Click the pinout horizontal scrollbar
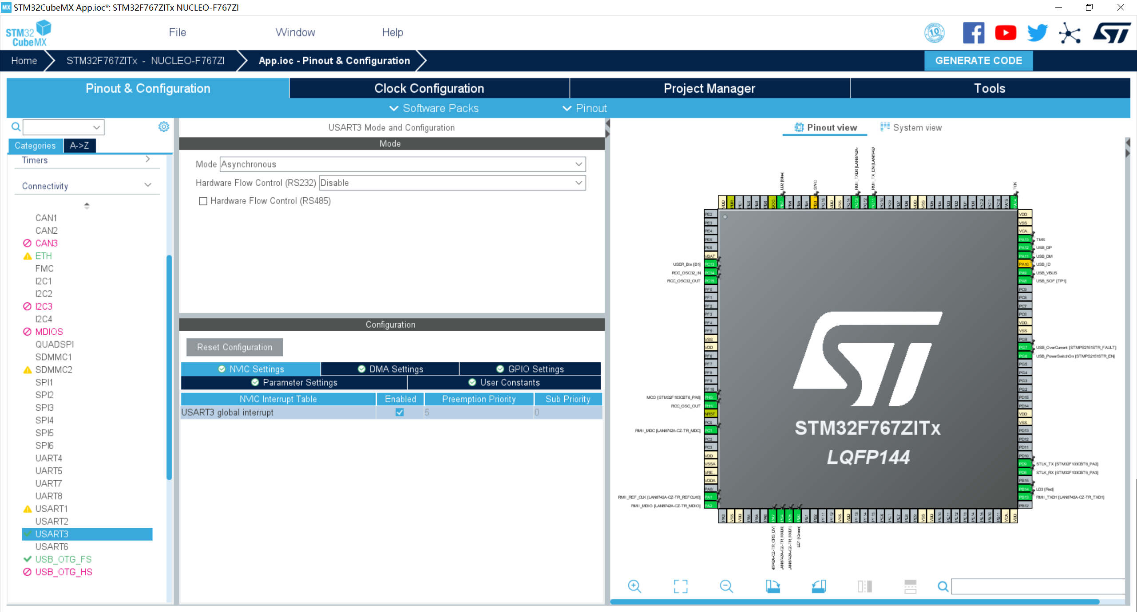Viewport: 1137px width, 612px height. (854, 602)
